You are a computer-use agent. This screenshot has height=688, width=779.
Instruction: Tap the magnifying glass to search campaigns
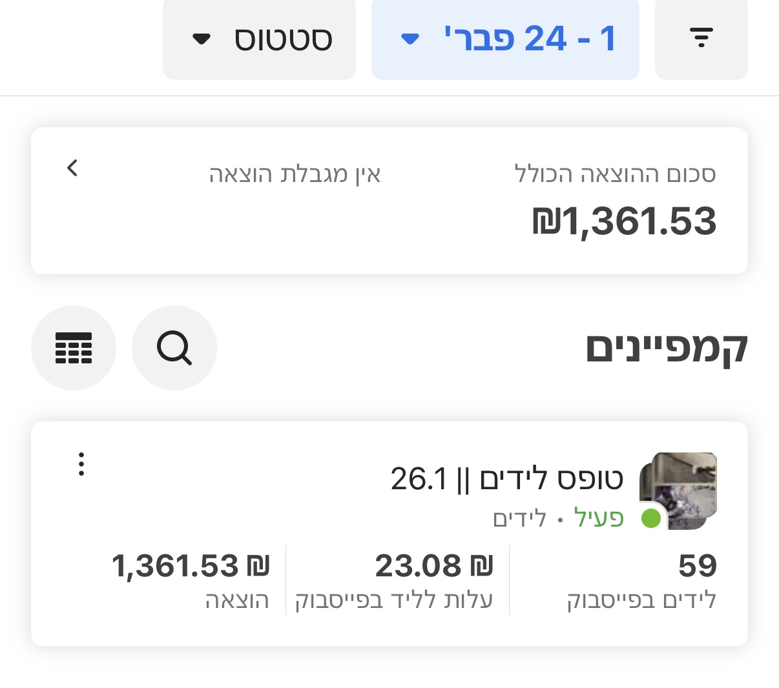pyautogui.click(x=174, y=348)
